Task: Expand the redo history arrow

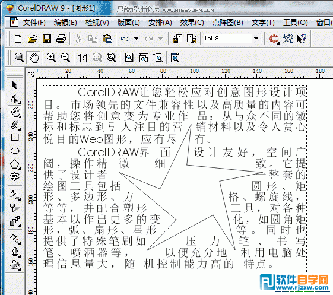Action: (x=160, y=39)
